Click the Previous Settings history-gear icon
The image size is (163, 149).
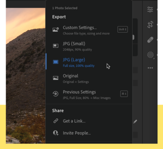point(55,94)
